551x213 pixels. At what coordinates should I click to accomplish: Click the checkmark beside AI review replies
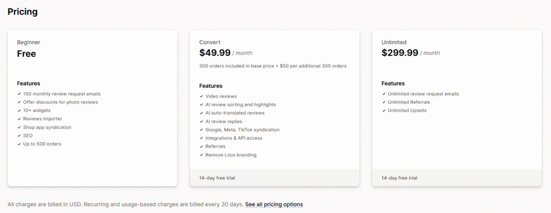click(x=201, y=122)
